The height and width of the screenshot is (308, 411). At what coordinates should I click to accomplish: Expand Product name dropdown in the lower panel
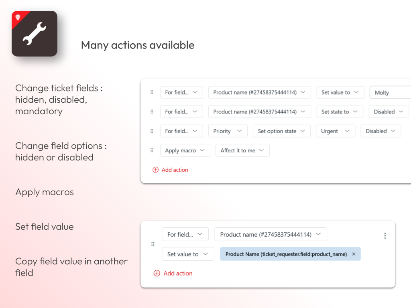[271, 235]
